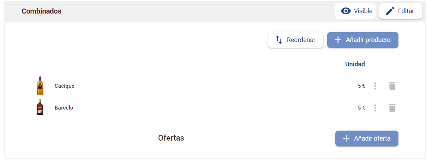Image resolution: width=428 pixels, height=162 pixels.
Task: Click the Ofertas heading
Action: coord(171,138)
